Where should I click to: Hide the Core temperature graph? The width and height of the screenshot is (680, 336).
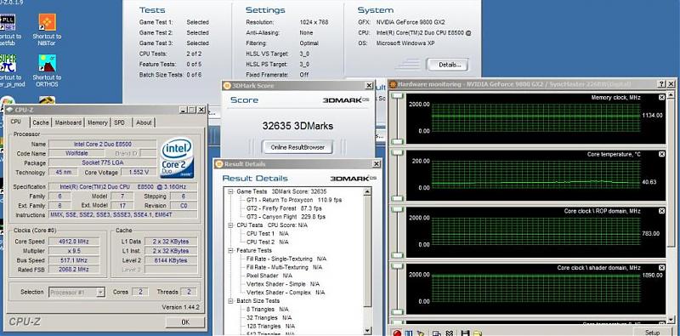click(x=662, y=154)
